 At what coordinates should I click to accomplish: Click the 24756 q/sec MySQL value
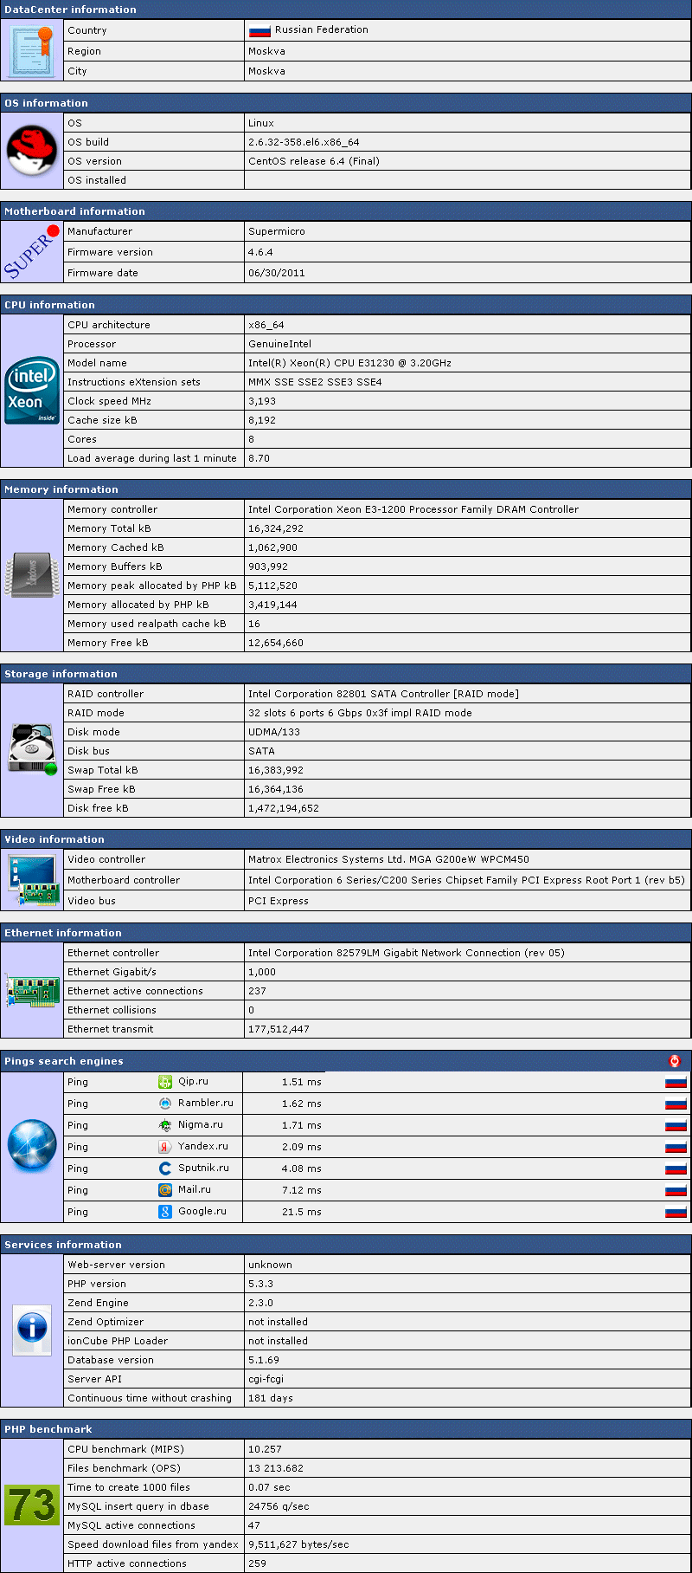pyautogui.click(x=279, y=1506)
